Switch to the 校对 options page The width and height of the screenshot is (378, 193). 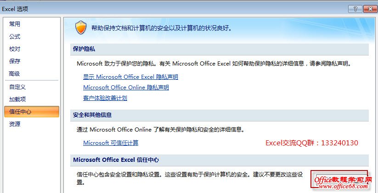15,49
